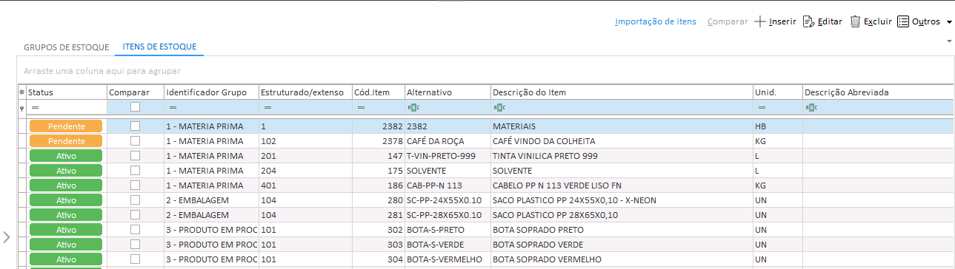Open Descrição do Item filter condition icon
The height and width of the screenshot is (269, 955).
[x=500, y=108]
